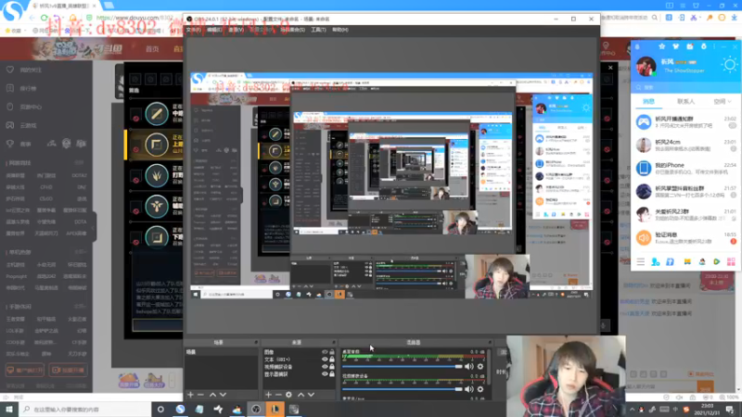Open 首页 link on Douyu header
The image size is (742, 417).
(152, 49)
